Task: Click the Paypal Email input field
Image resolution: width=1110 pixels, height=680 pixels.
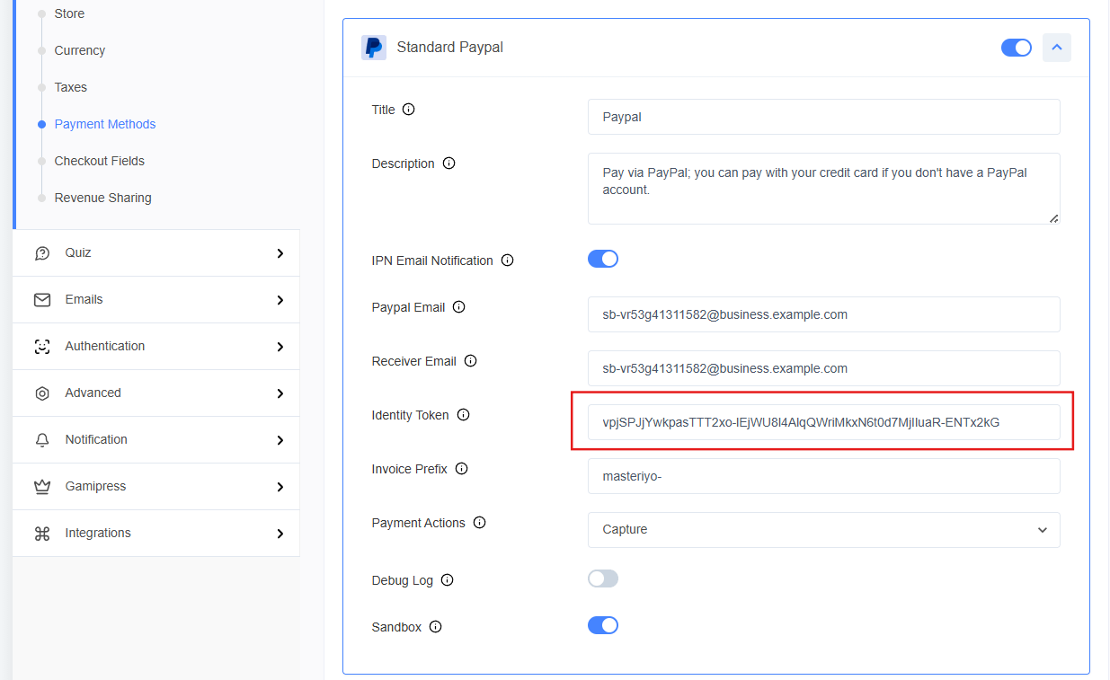Action: [x=824, y=314]
